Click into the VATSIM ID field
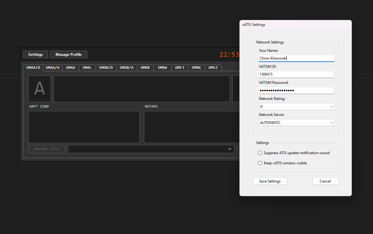Image resolution: width=373 pixels, height=234 pixels. [x=296, y=74]
